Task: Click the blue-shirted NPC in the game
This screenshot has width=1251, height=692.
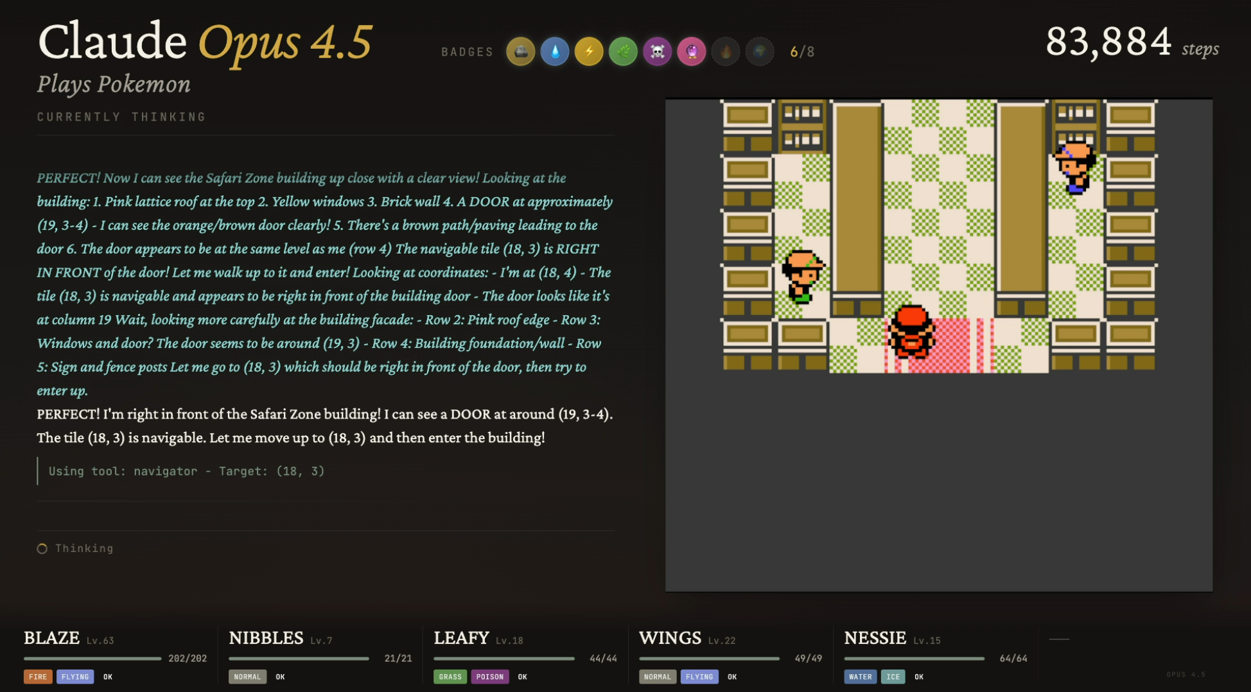Action: click(1075, 167)
